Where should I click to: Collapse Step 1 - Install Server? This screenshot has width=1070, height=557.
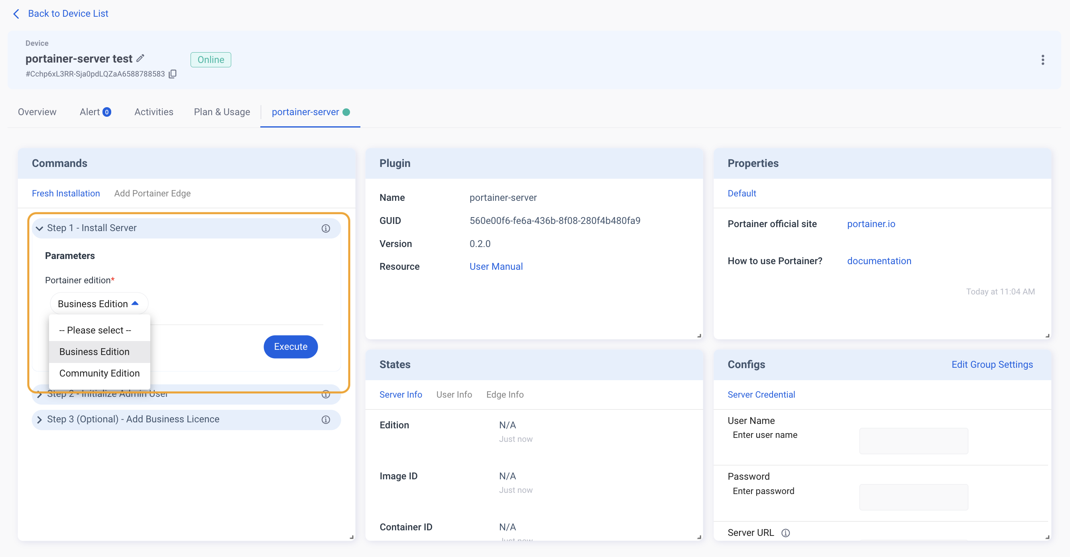(186, 228)
